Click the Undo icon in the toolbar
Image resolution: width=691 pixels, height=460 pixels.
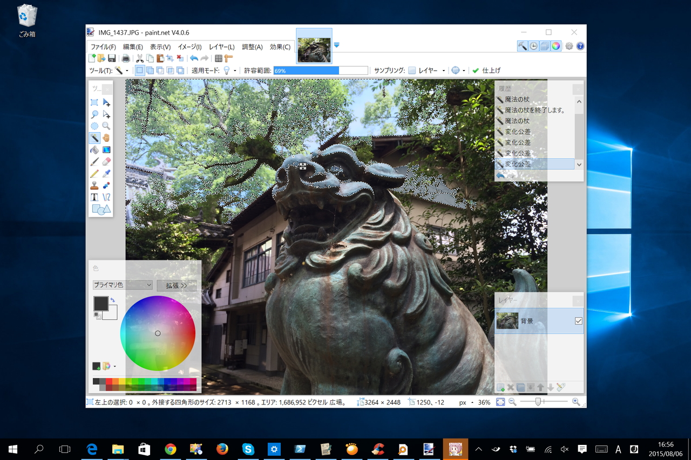[x=194, y=58]
